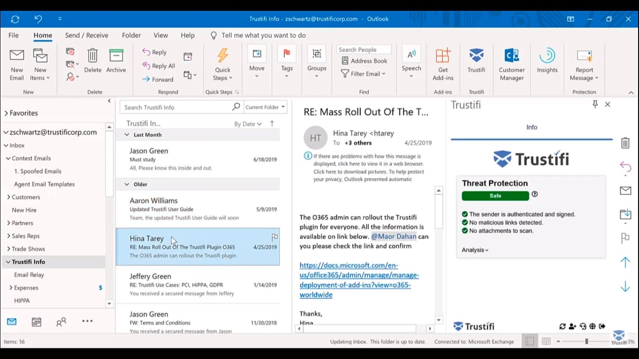Expand the Sales Reps folder
The width and height of the screenshot is (639, 359).
click(8, 236)
